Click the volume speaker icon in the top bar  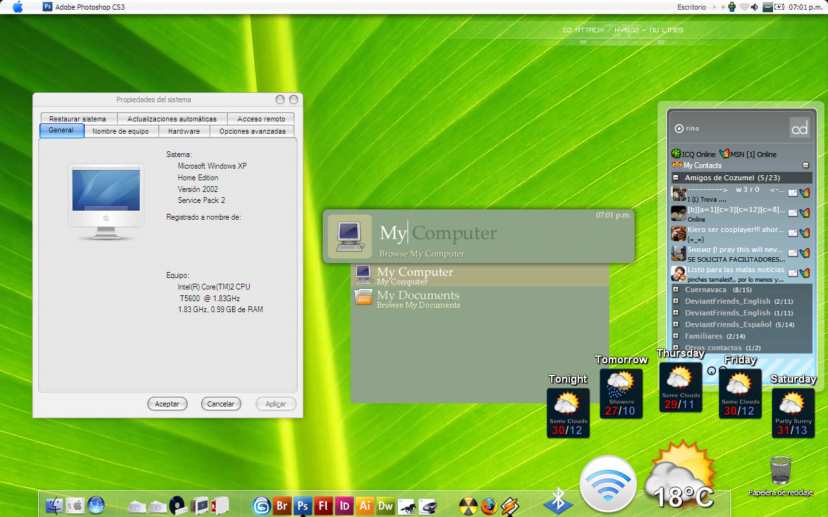(756, 7)
